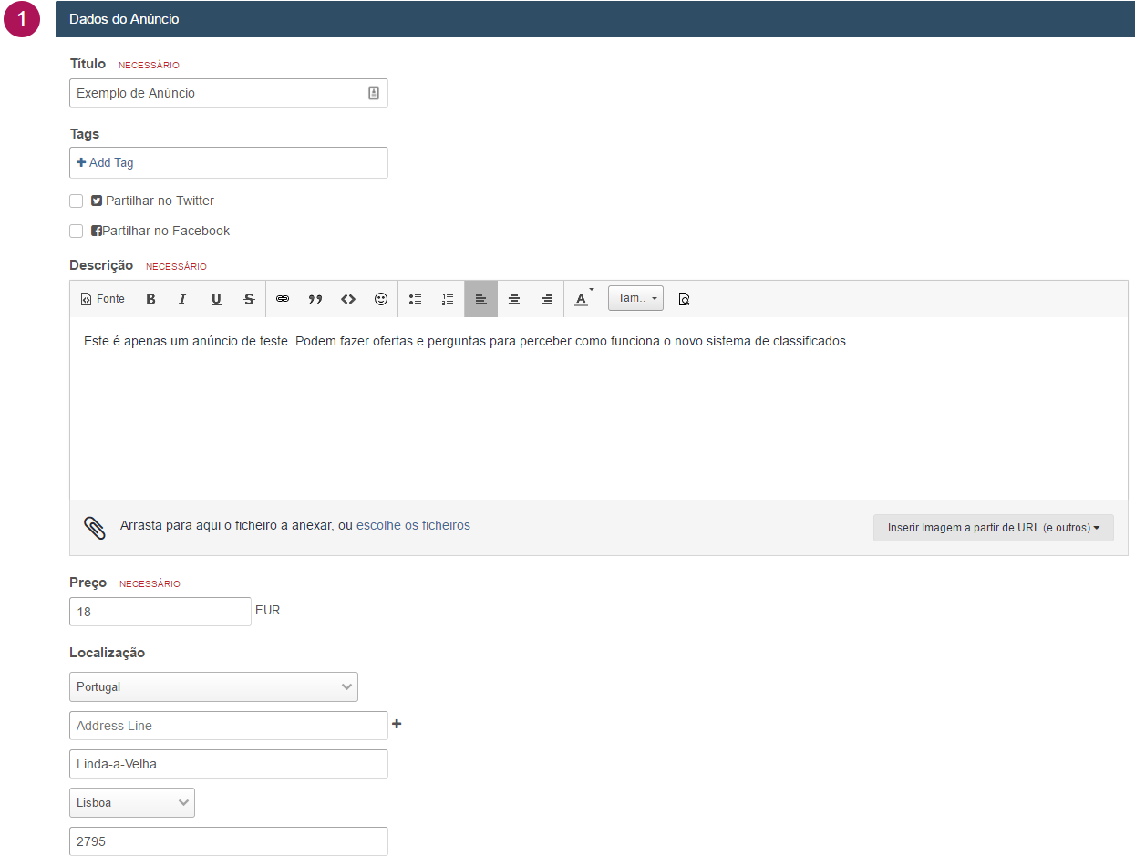Toggle bold formatting in description editor
The height and width of the screenshot is (856, 1135).
151,299
